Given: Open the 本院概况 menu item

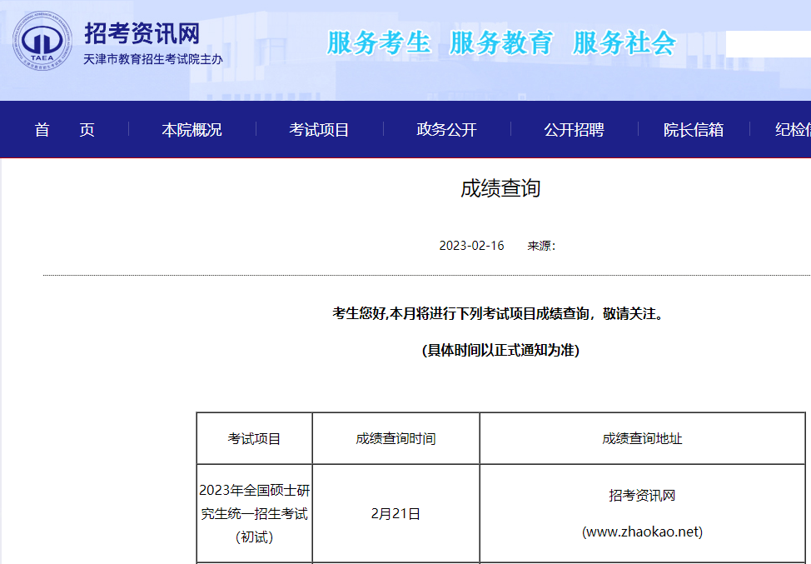Looking at the screenshot, I should pyautogui.click(x=192, y=129).
